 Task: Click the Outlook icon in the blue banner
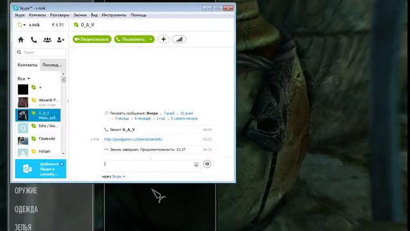point(28,169)
